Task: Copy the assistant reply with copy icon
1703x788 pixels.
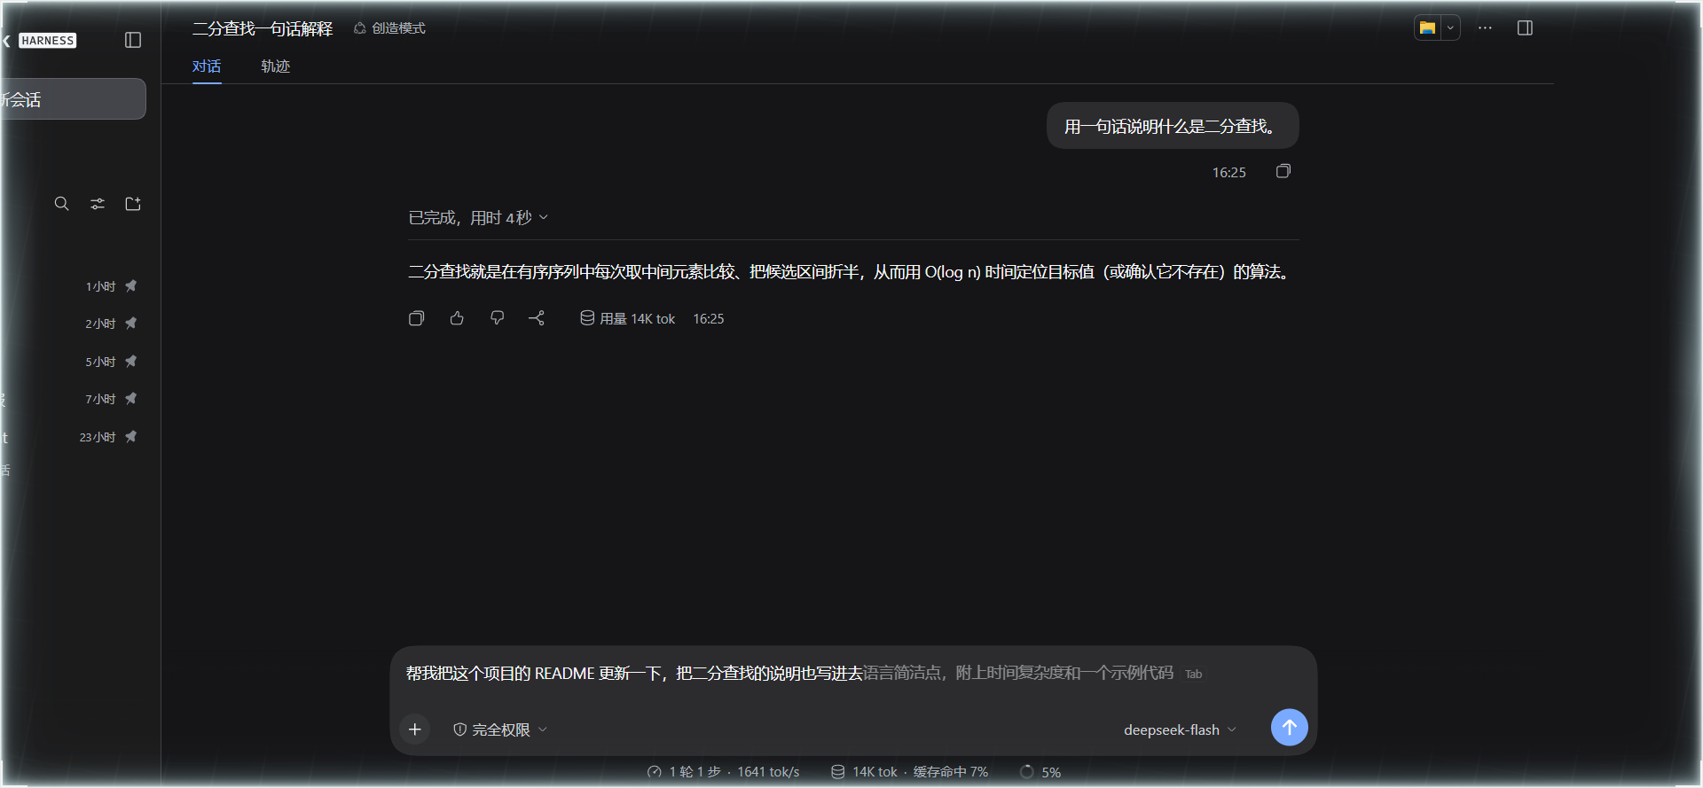Action: click(416, 318)
